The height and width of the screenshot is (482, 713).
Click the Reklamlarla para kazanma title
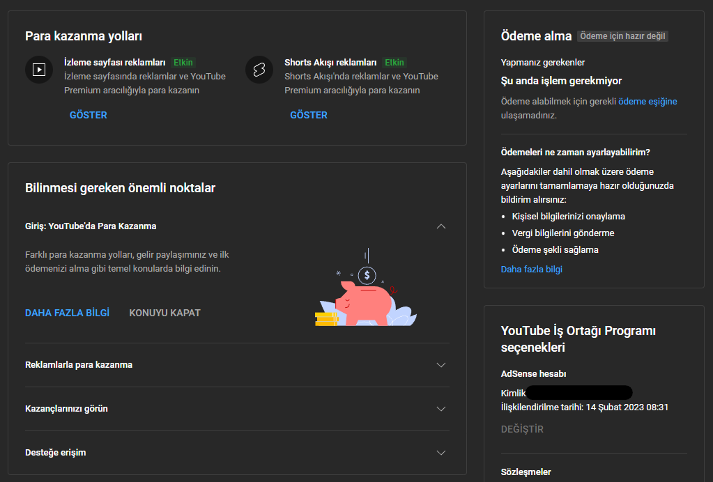[x=79, y=365]
